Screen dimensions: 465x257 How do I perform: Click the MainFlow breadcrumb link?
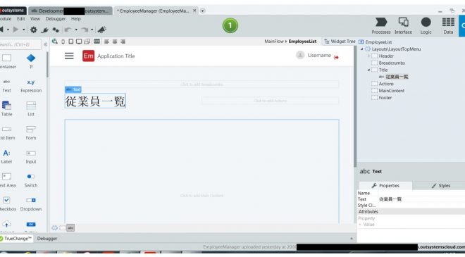pos(274,42)
